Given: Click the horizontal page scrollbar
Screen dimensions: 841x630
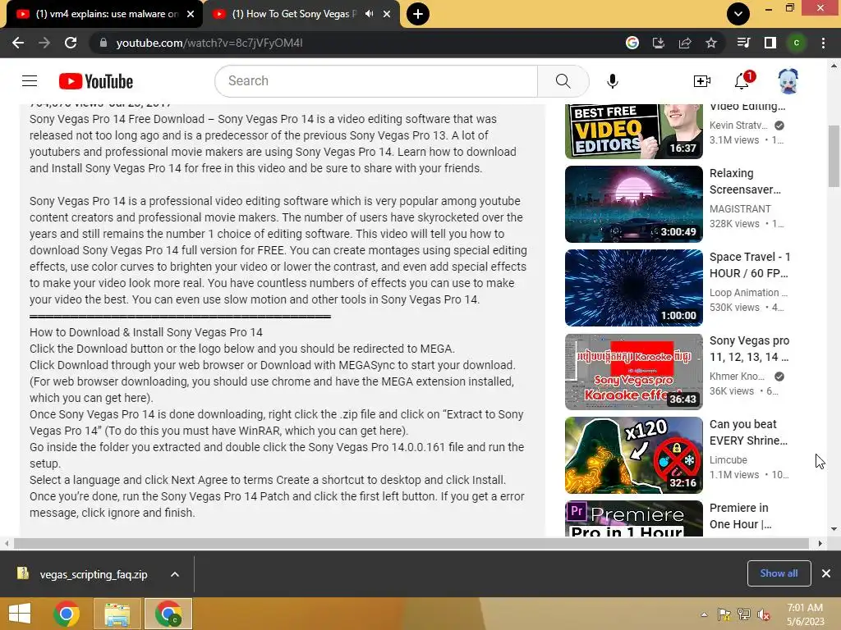Looking at the screenshot, I should coord(411,543).
